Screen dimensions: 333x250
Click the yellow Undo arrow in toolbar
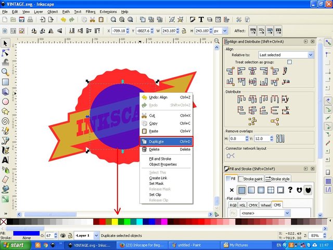click(63, 20)
